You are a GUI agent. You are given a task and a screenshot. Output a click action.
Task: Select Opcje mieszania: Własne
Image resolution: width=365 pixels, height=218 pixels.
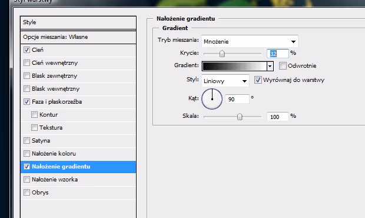pyautogui.click(x=78, y=37)
